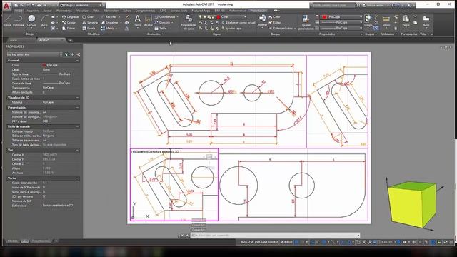Expand the Dibujo panel flyout

31,34
